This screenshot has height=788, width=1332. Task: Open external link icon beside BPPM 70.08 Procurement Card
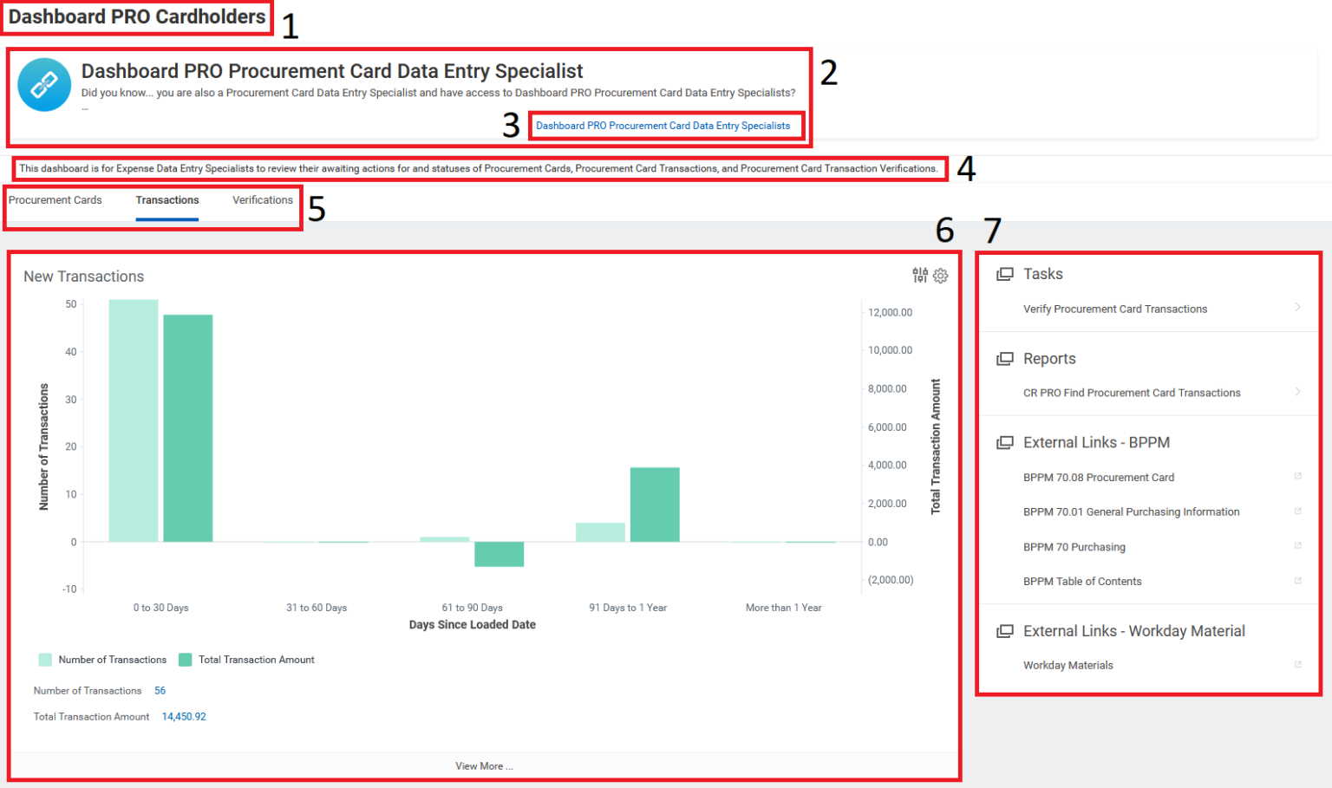pyautogui.click(x=1297, y=475)
